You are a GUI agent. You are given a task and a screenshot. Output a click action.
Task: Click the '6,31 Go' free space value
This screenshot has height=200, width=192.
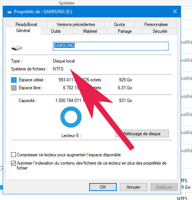coord(125,88)
